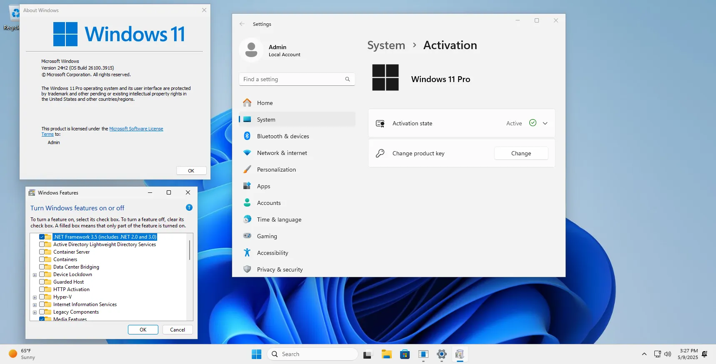Expand the Activation state chevron
The width and height of the screenshot is (716, 364).
click(x=545, y=123)
